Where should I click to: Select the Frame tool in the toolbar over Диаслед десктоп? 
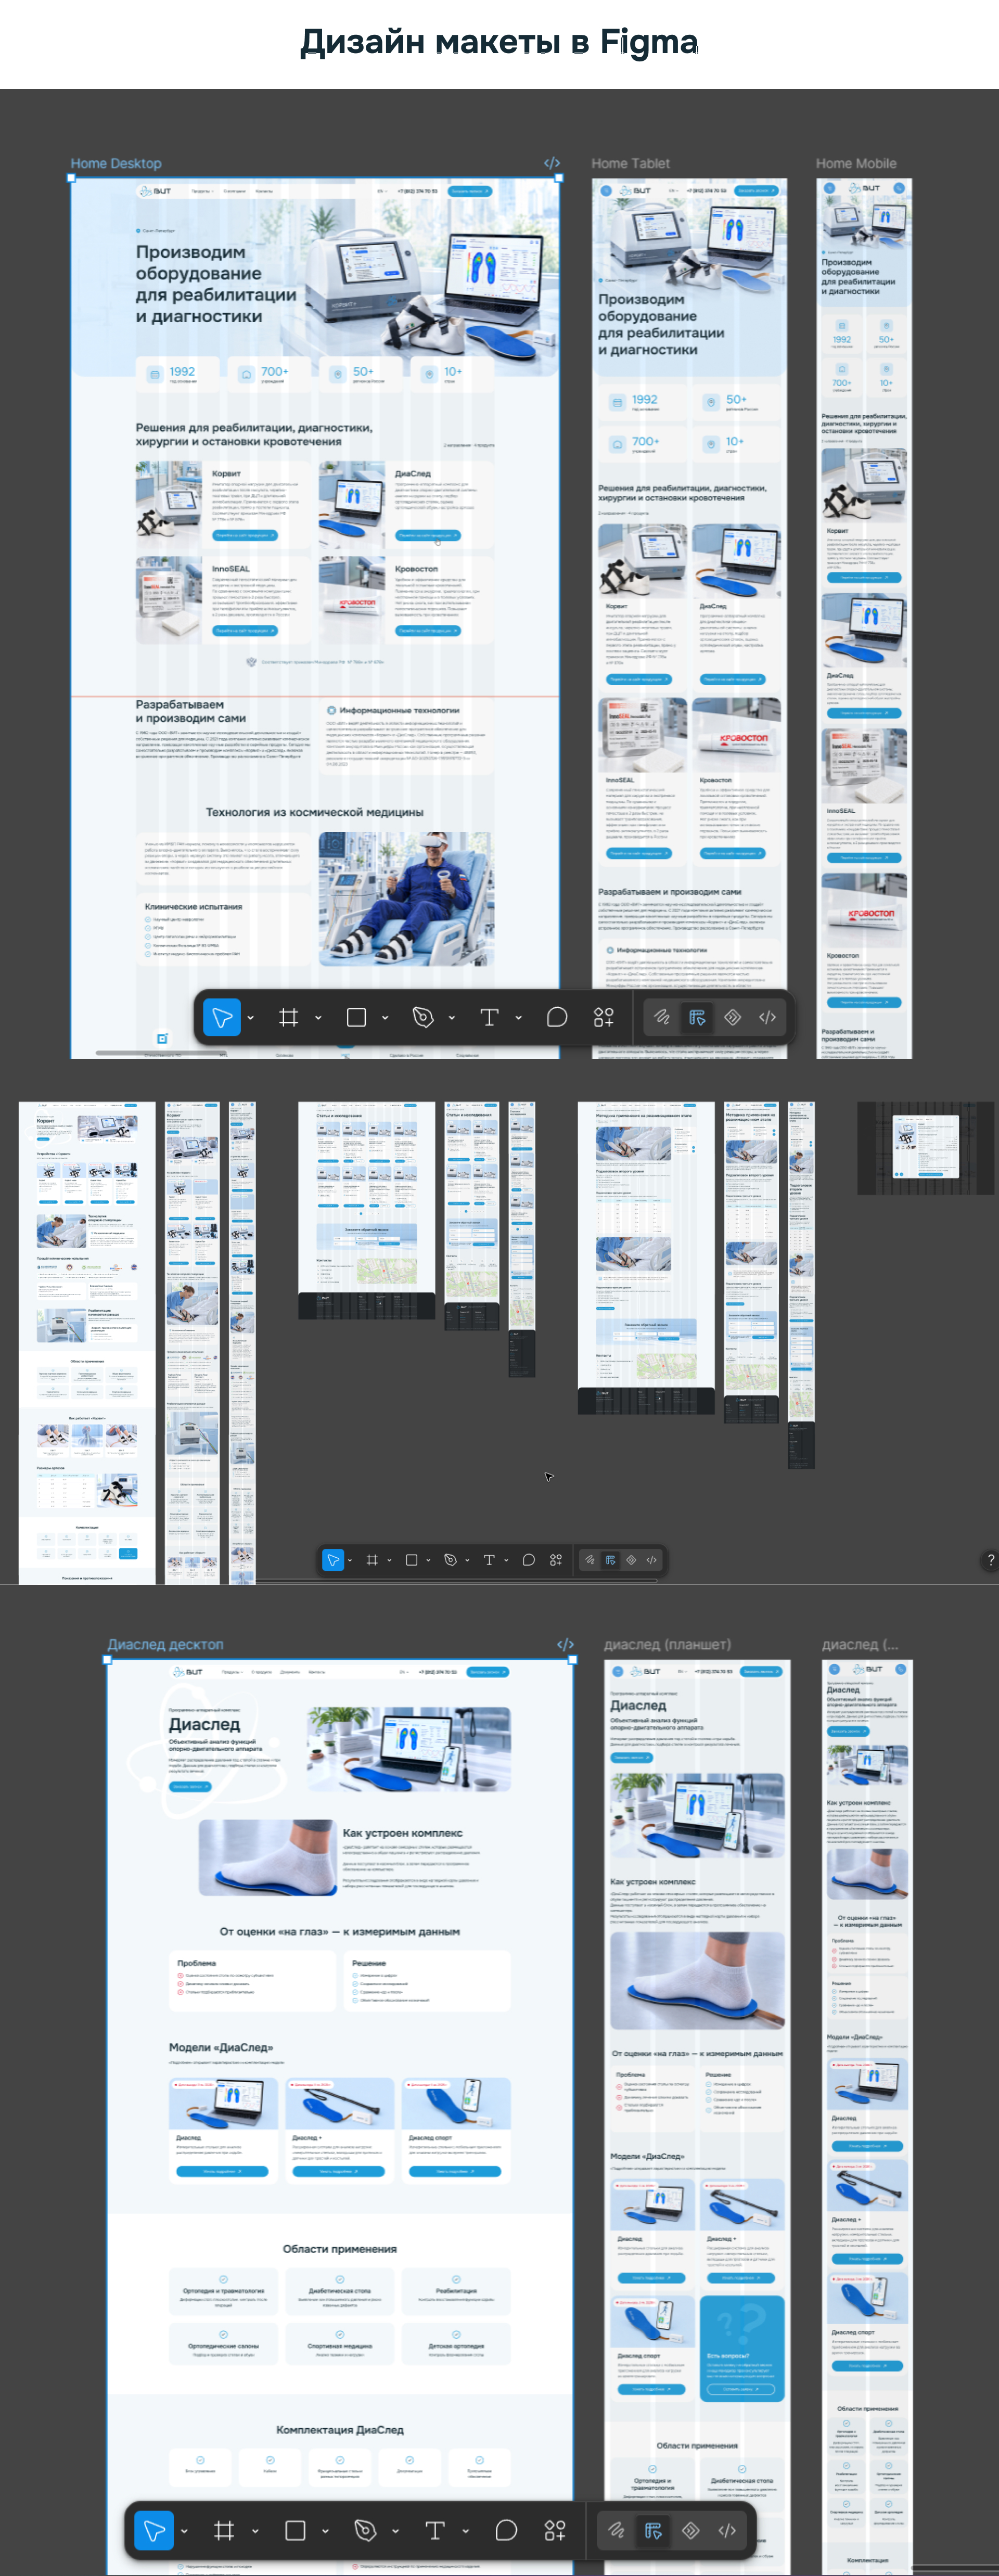point(224,2531)
